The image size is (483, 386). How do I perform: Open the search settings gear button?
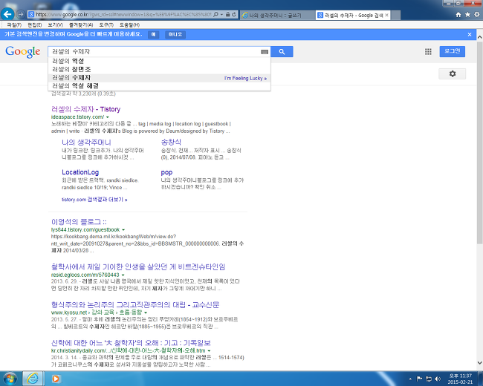click(453, 74)
